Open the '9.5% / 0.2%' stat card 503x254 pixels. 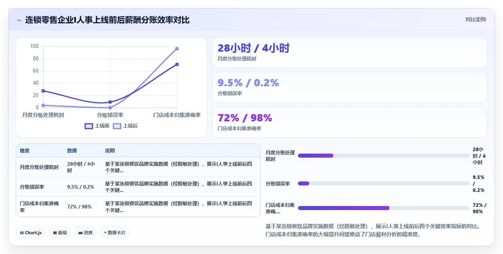350,87
